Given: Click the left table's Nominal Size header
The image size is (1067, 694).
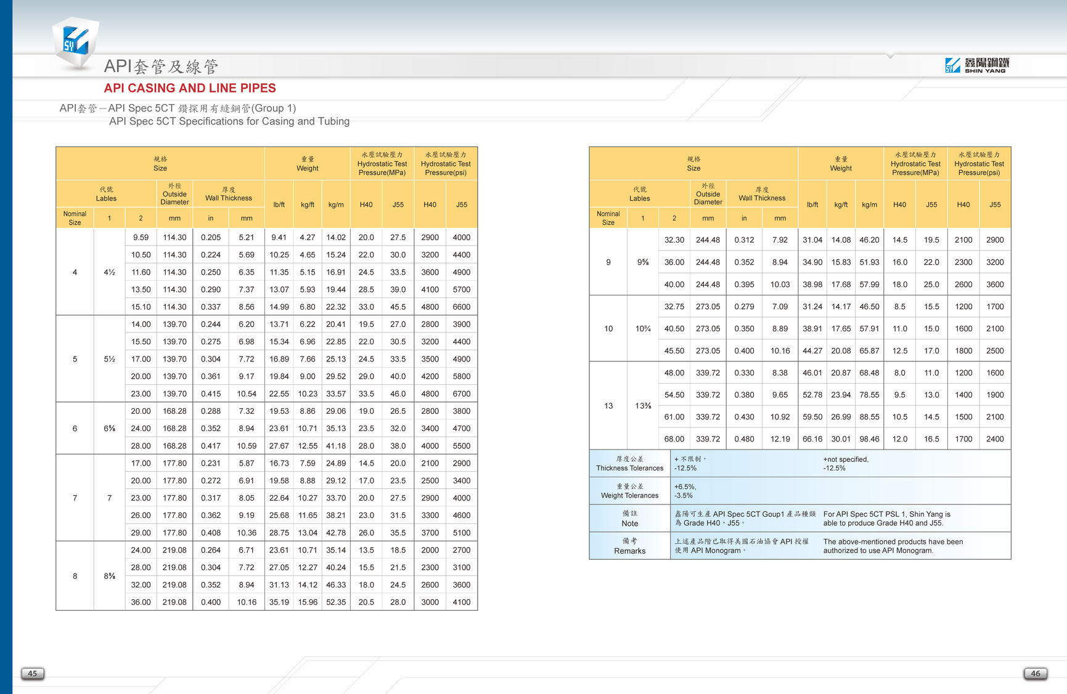Looking at the screenshot, I should coord(75,218).
